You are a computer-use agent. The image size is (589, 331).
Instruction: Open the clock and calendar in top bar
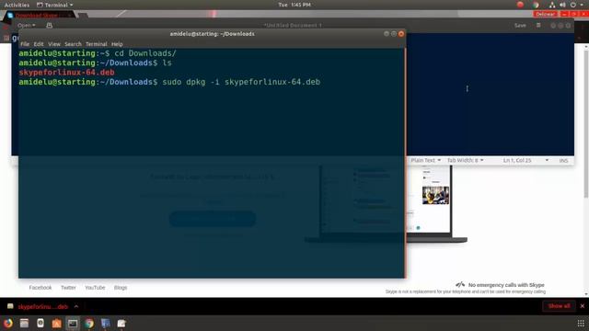pos(294,5)
